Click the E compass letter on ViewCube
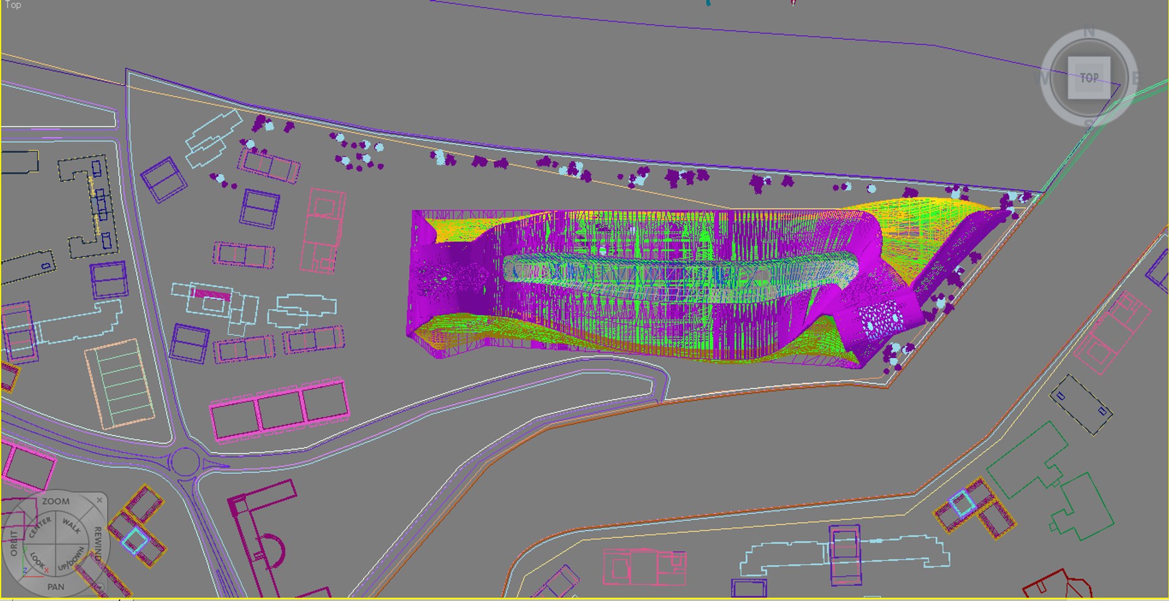Image resolution: width=1169 pixels, height=601 pixels. tap(1135, 78)
